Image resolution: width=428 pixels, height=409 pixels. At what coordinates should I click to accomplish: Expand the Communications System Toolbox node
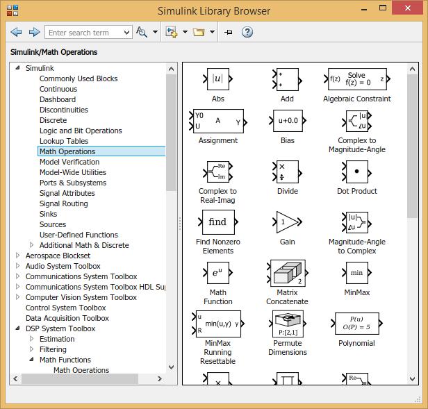click(x=18, y=276)
